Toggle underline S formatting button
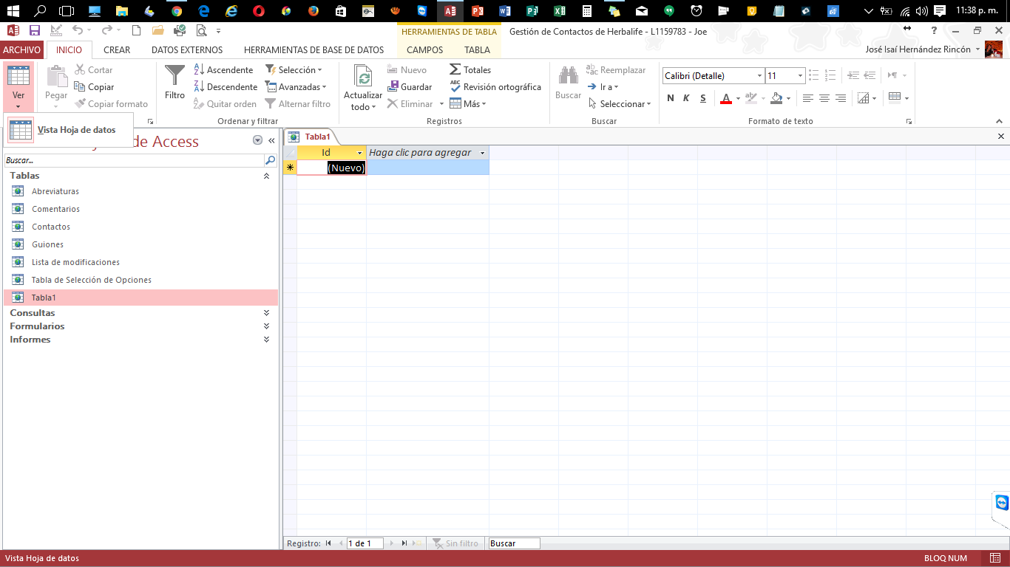Viewport: 1010px width, 567px height. coord(702,98)
